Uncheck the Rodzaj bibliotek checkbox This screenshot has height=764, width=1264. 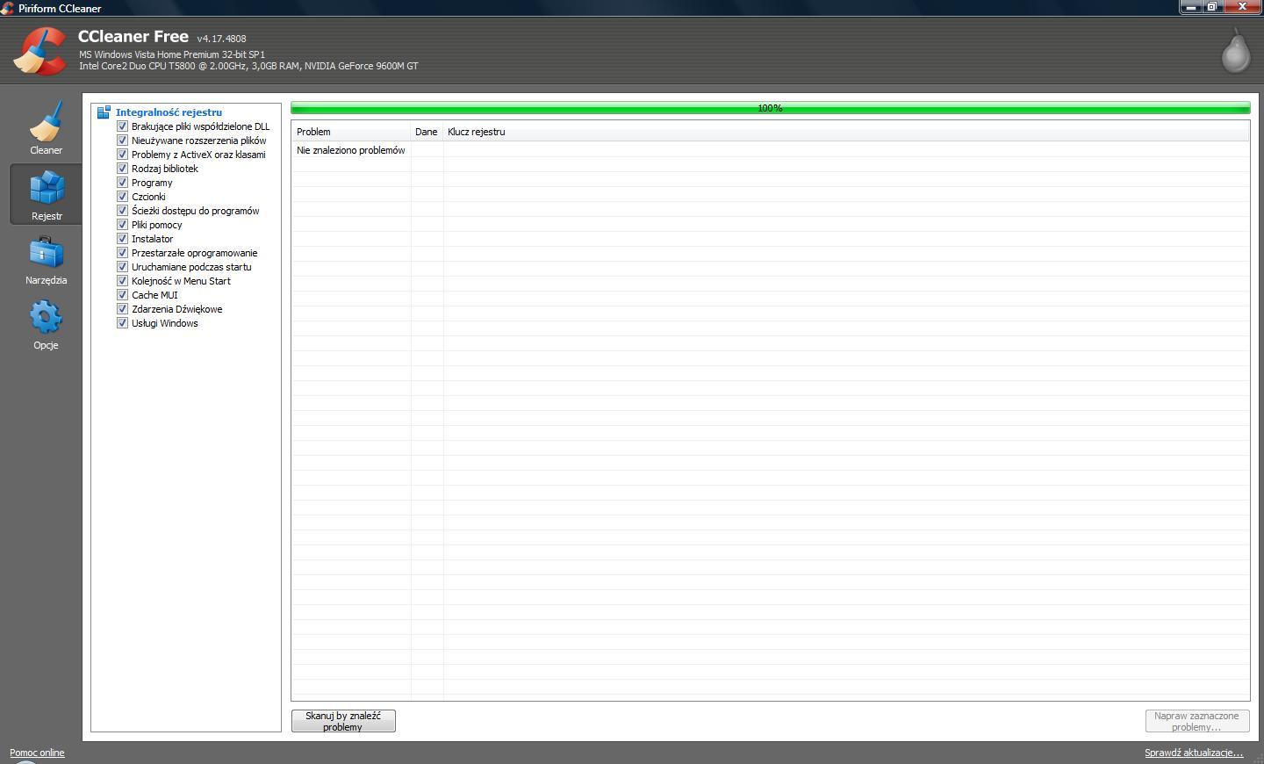click(123, 169)
